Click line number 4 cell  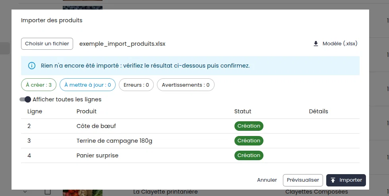point(29,155)
